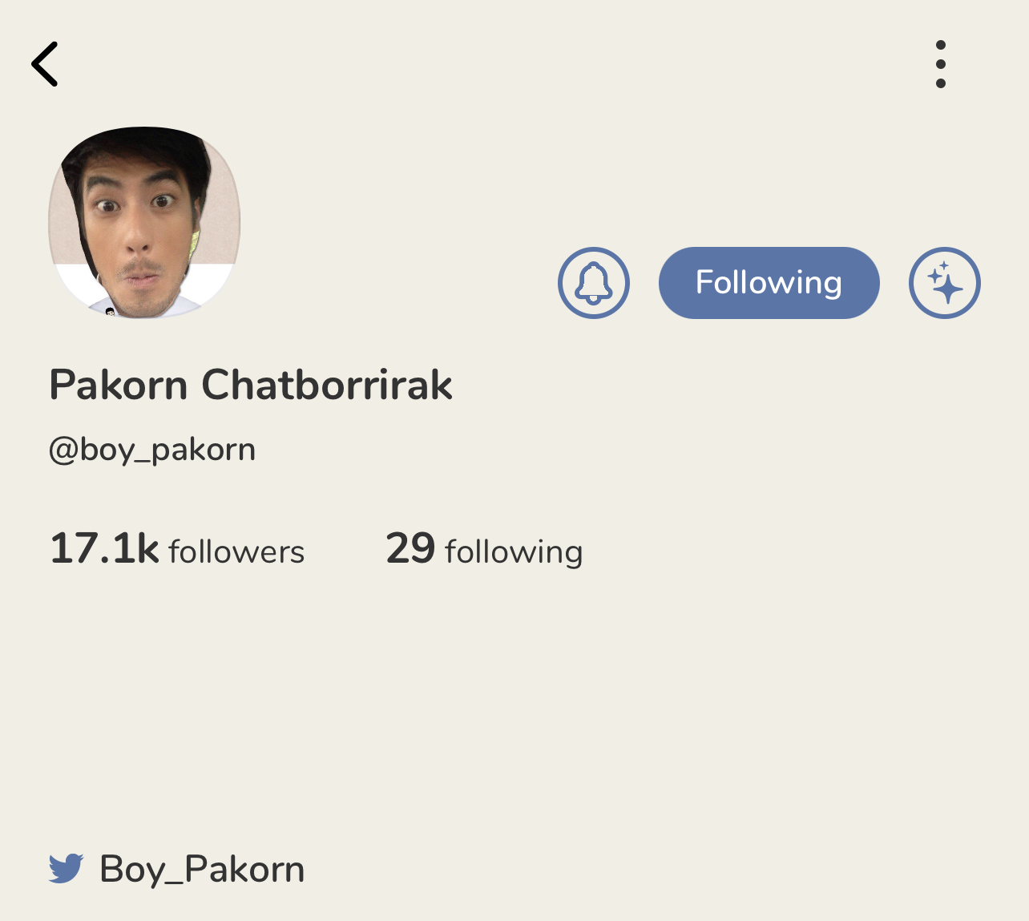Select the @boy_pakorn username handle
Screen dimensions: 1029x921
(x=152, y=450)
